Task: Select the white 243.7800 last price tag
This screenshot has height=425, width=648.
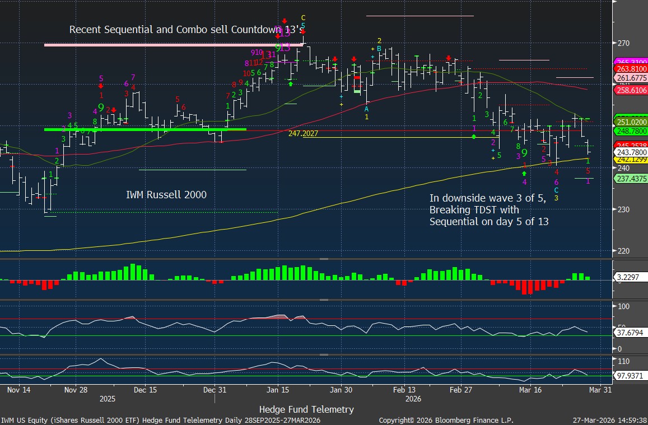Action: coord(631,152)
